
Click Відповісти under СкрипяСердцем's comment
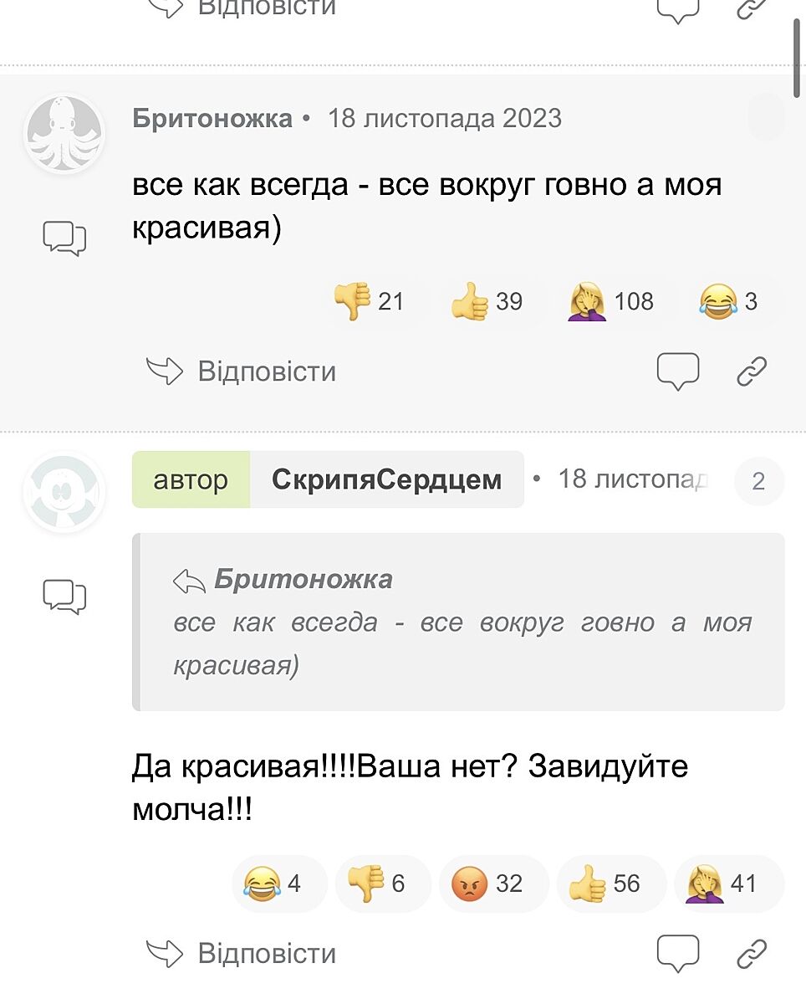[x=241, y=953]
